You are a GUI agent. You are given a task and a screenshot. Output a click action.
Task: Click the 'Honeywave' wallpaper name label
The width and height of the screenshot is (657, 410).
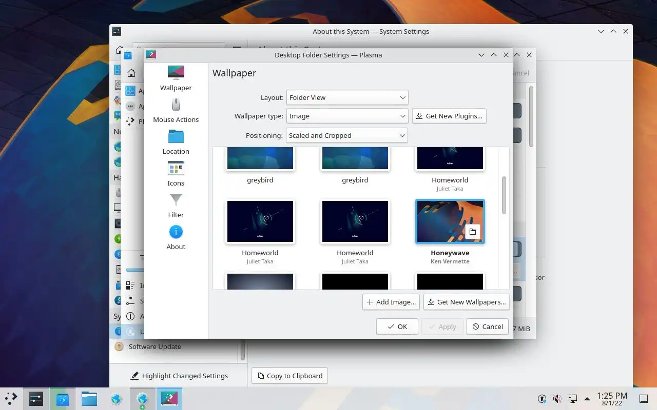[450, 253]
